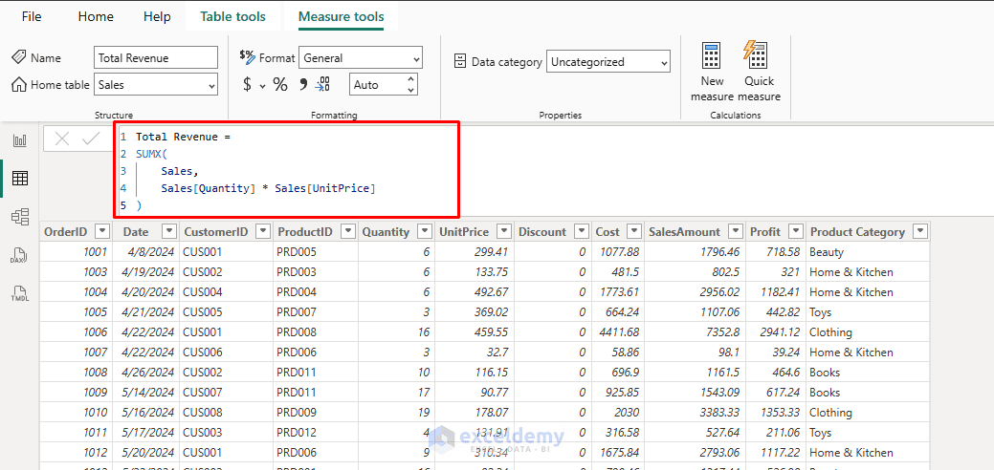Click SalesAmount cell 7352.8

point(694,331)
